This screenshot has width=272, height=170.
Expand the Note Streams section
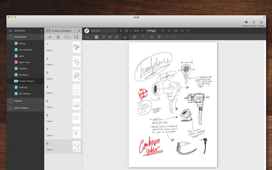pos(25,108)
